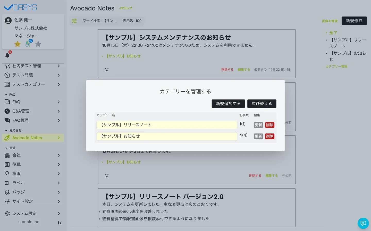This screenshot has height=231, width=371.
Task: Click the Q&A管理 question mark icon
Action: 7,111
